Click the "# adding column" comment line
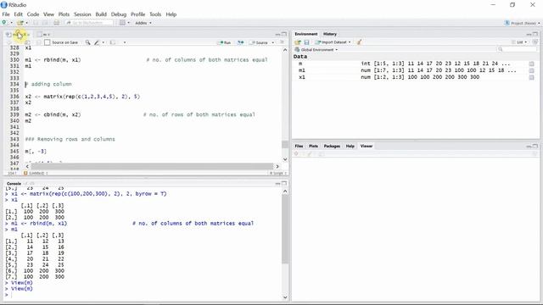 click(x=48, y=84)
